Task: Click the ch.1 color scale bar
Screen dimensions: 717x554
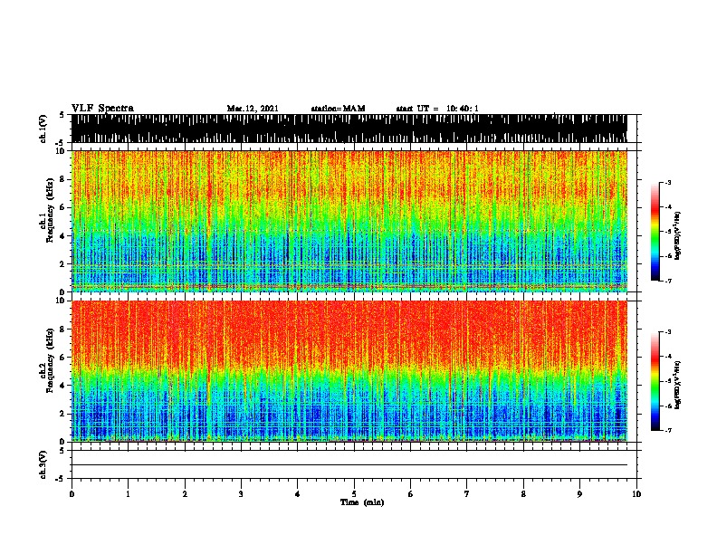Action: click(655, 232)
